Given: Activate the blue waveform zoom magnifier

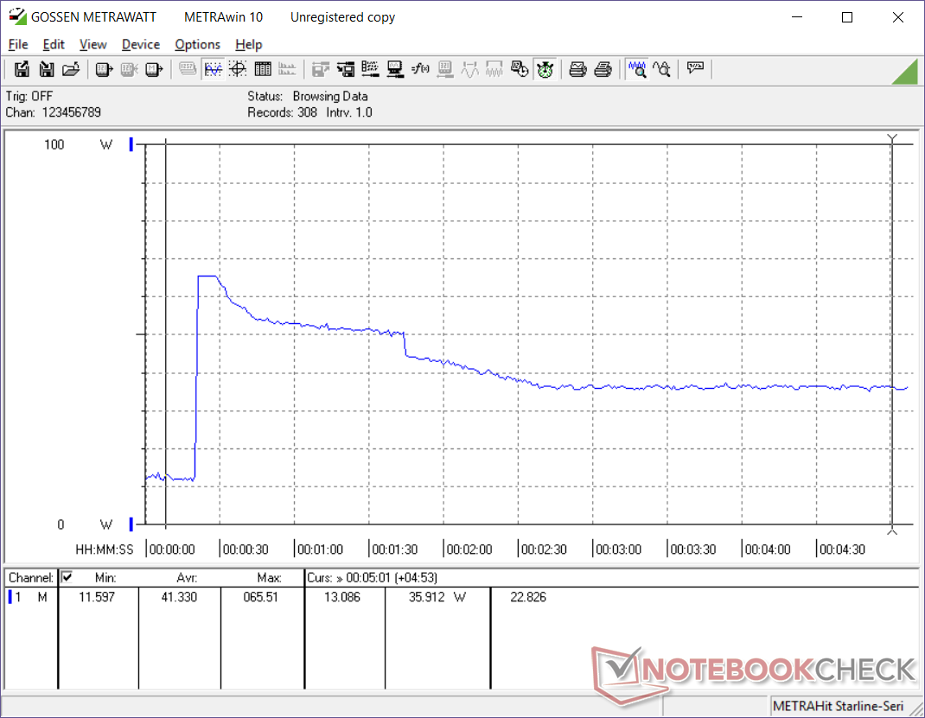Looking at the screenshot, I should (637, 69).
